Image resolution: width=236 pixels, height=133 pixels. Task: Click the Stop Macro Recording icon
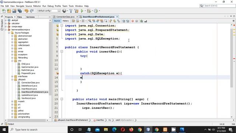coord(137,21)
